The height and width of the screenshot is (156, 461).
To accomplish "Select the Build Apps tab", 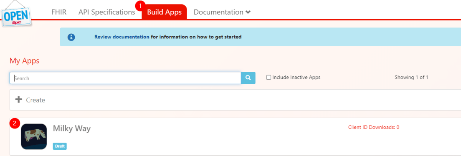I will point(165,12).
